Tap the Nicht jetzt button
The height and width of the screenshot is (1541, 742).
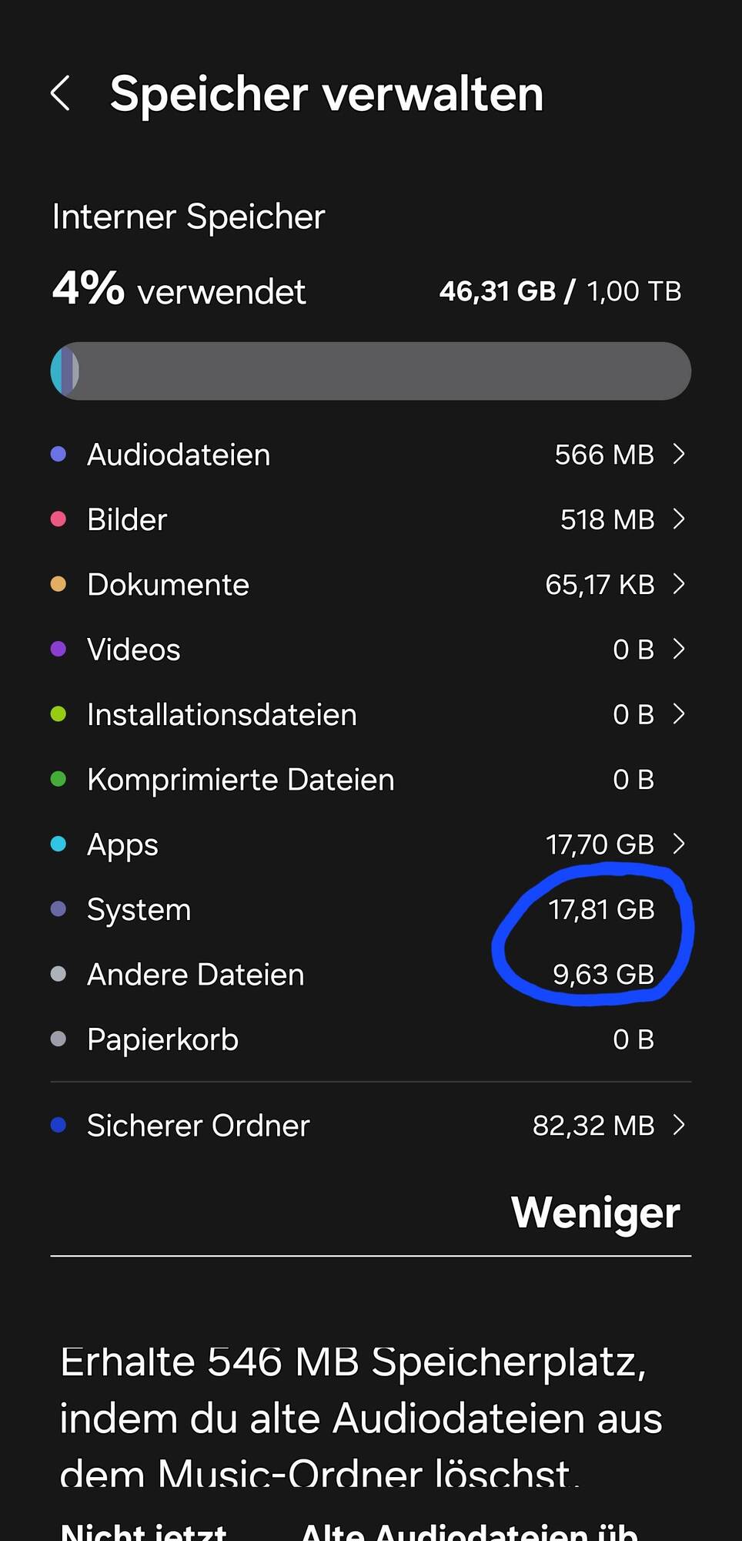(x=143, y=1529)
